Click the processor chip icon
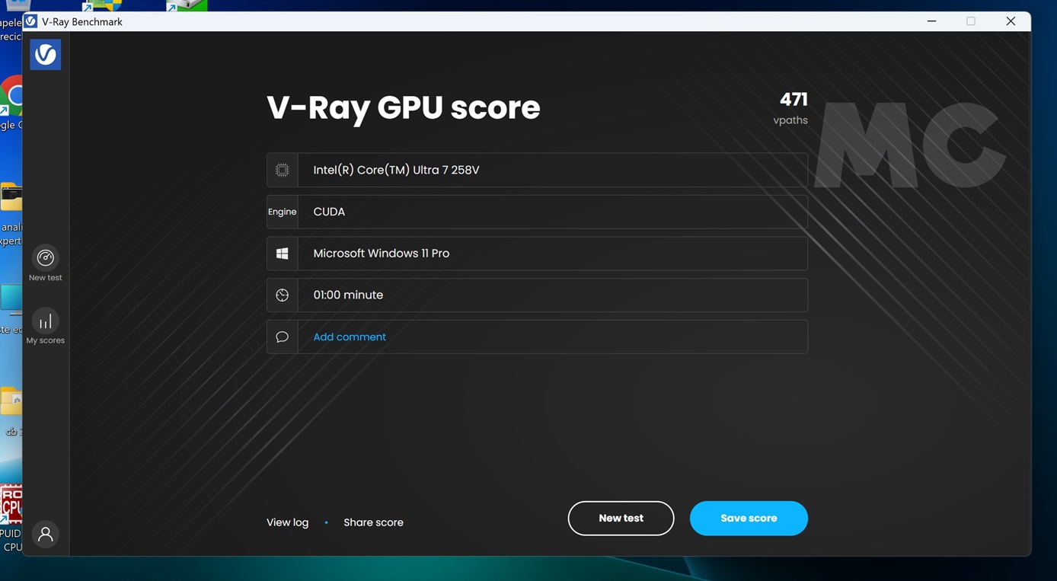This screenshot has height=581, width=1057. [283, 170]
